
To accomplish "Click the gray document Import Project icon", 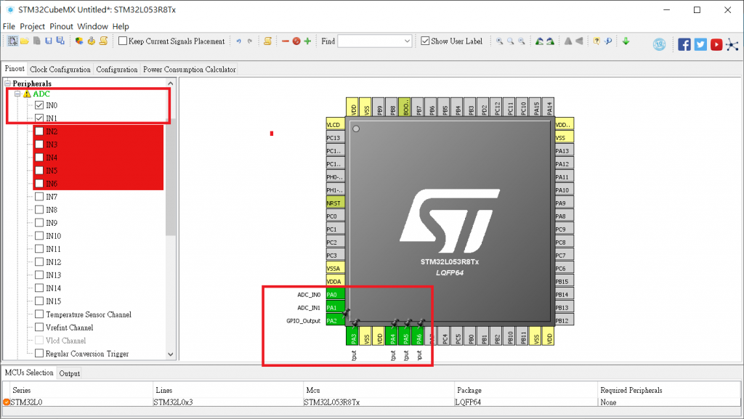I will pyautogui.click(x=36, y=41).
